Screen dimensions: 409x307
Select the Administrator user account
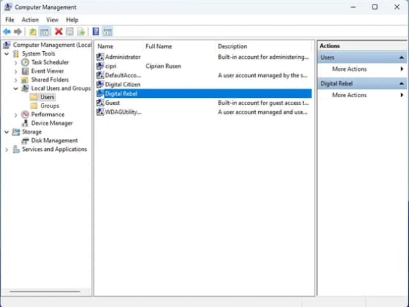pyautogui.click(x=122, y=57)
